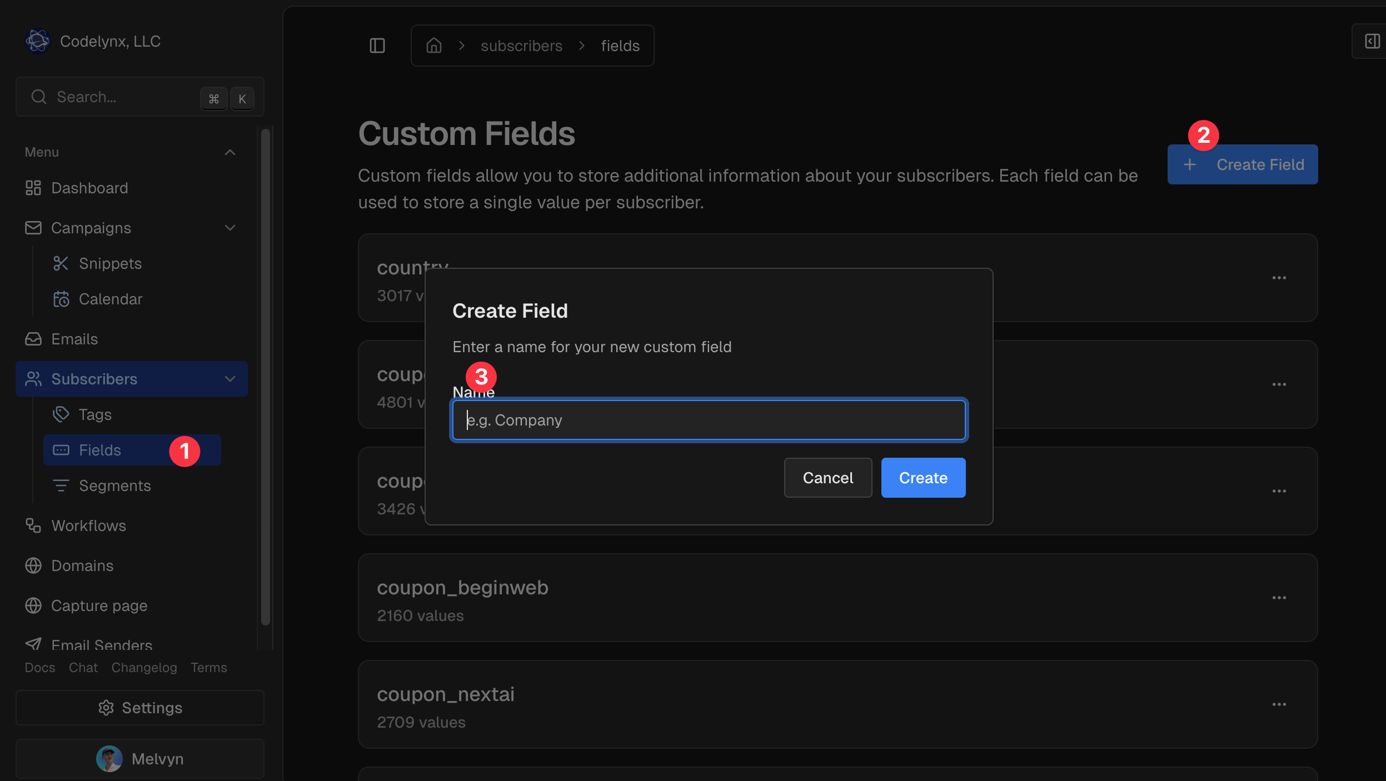Open options menu for coupon_beginweb field
The width and height of the screenshot is (1386, 781).
tap(1279, 598)
